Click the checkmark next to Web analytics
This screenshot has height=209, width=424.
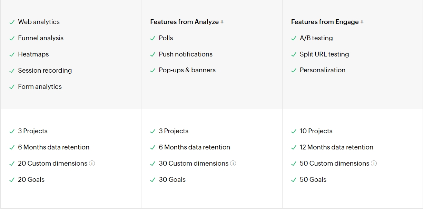[x=11, y=22]
